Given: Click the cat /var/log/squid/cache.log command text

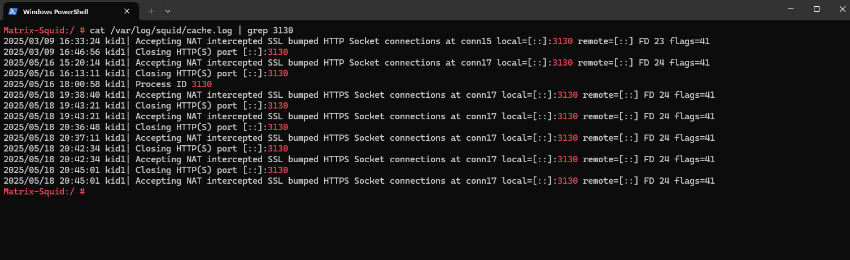Looking at the screenshot, I should click(x=166, y=30).
